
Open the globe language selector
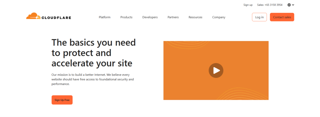click(x=289, y=5)
